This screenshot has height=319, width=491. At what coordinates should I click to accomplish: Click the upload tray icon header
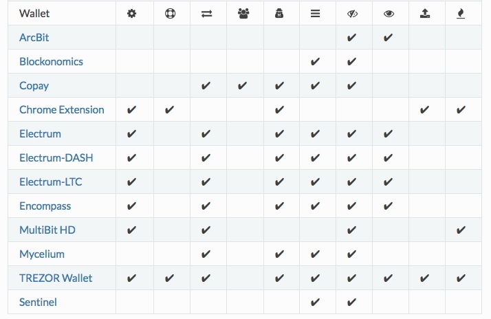[425, 14]
